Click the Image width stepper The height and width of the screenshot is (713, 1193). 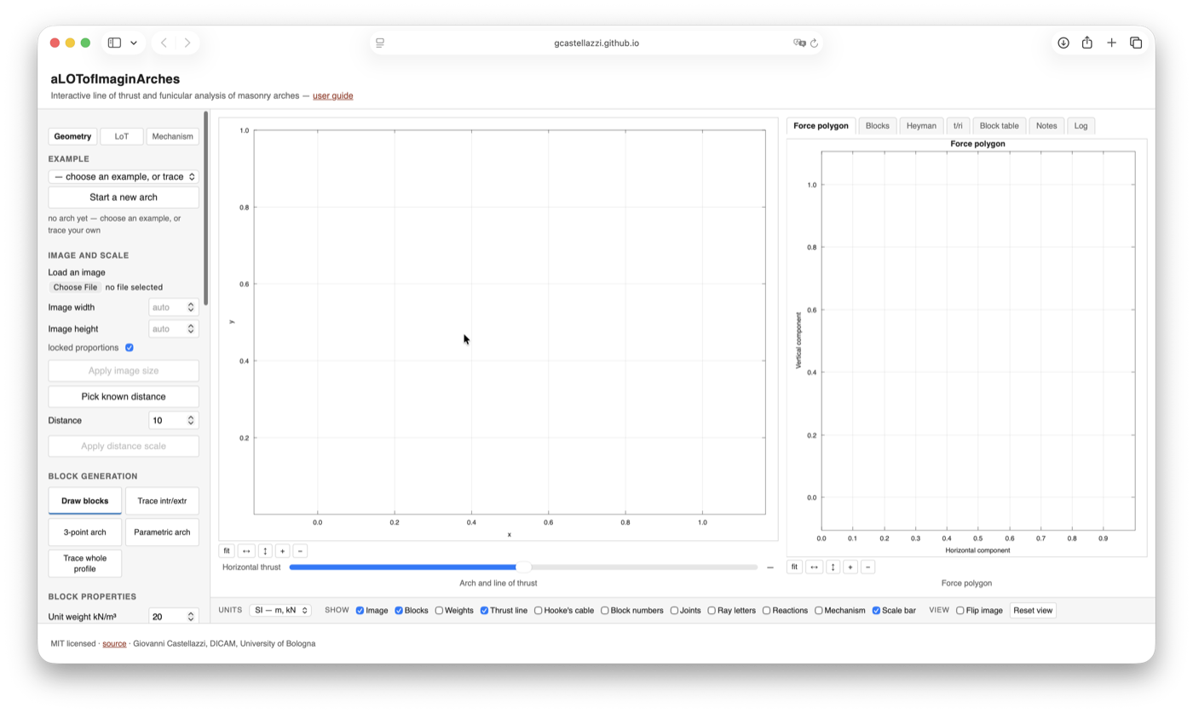(191, 308)
